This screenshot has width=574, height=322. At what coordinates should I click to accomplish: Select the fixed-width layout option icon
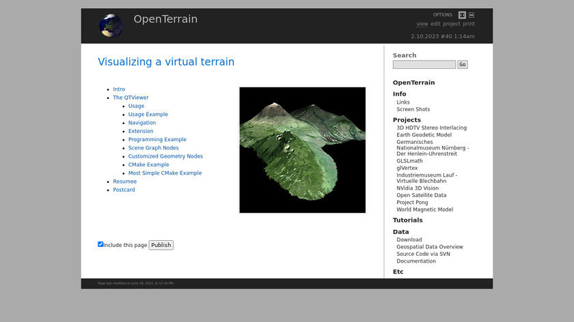(462, 14)
